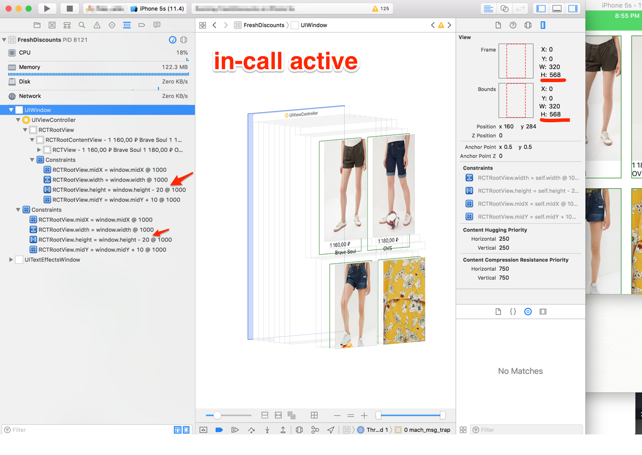Switch to the File inspector tab
The image size is (642, 455).
pos(498,25)
